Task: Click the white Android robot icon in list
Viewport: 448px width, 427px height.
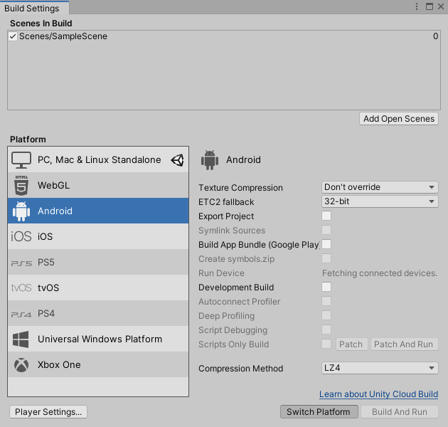Action: pyautogui.click(x=21, y=211)
